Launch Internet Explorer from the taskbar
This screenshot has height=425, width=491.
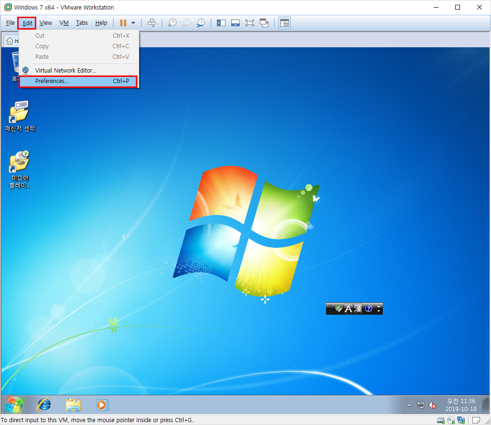coord(44,404)
